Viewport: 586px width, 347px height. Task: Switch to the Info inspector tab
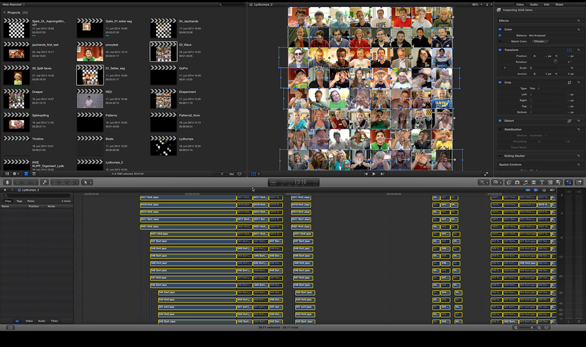point(546,4)
